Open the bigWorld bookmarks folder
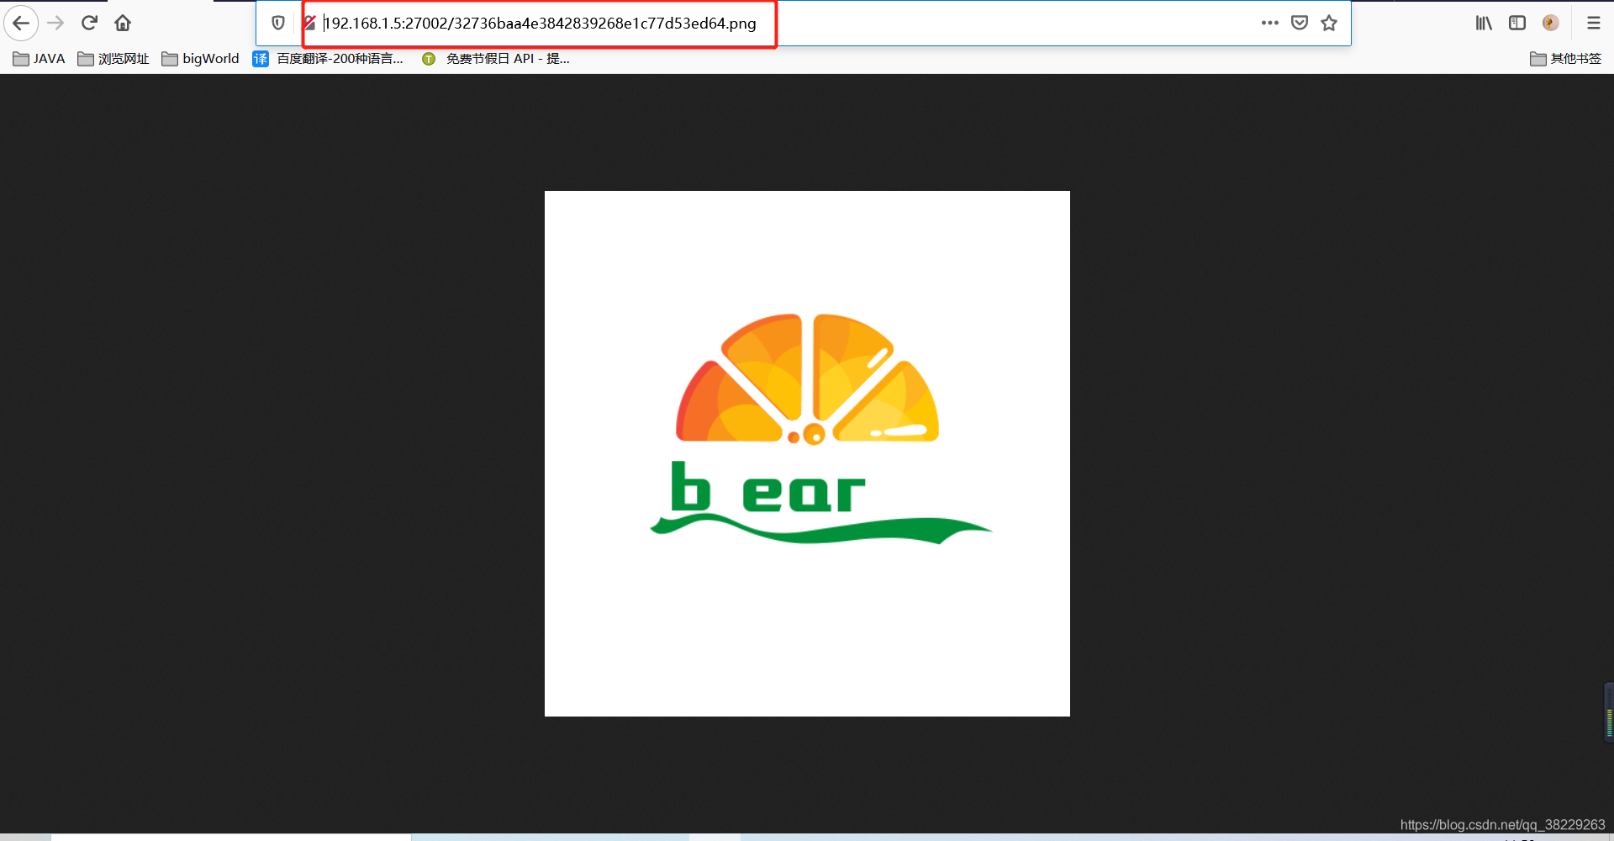 click(x=201, y=58)
